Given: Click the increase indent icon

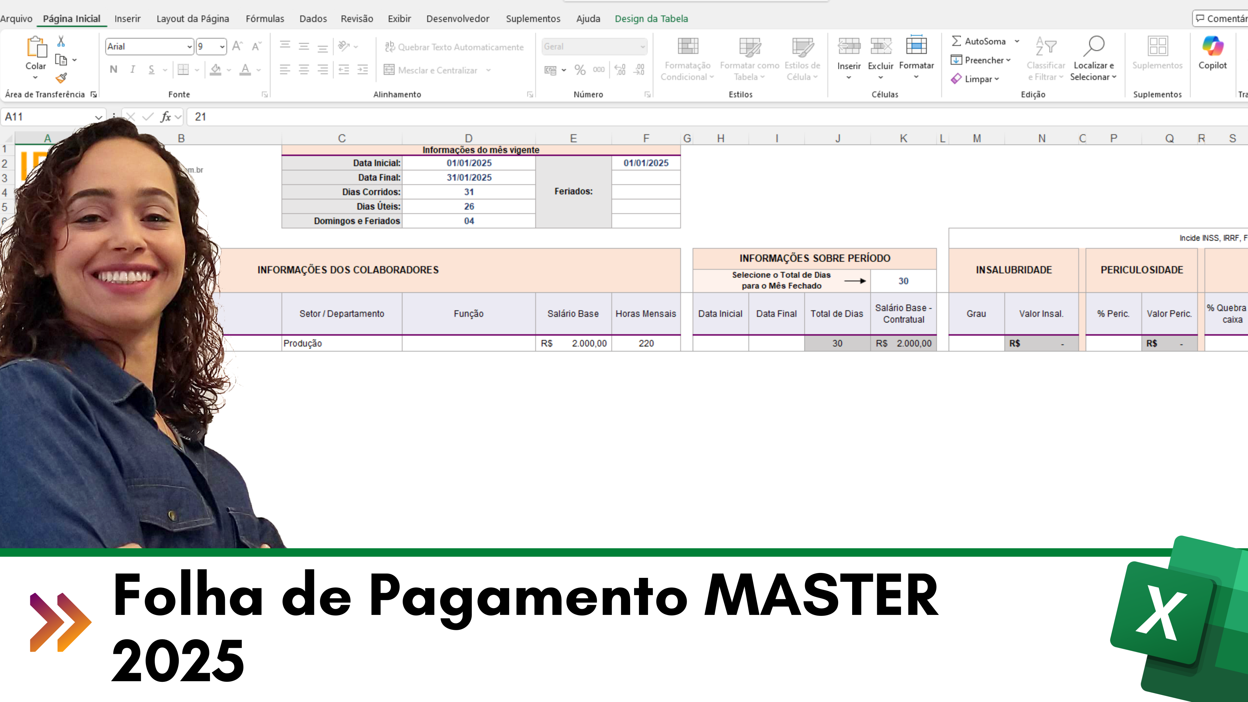Looking at the screenshot, I should tap(363, 70).
